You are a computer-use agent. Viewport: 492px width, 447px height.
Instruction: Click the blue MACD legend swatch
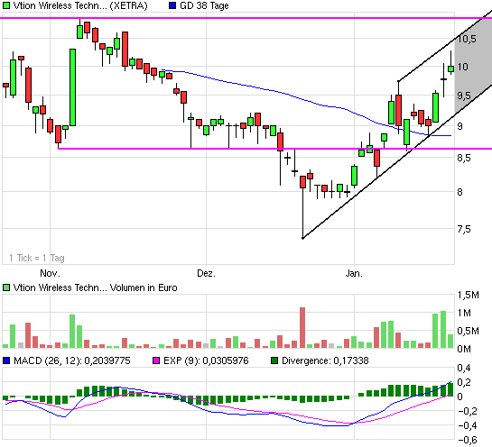(6, 360)
